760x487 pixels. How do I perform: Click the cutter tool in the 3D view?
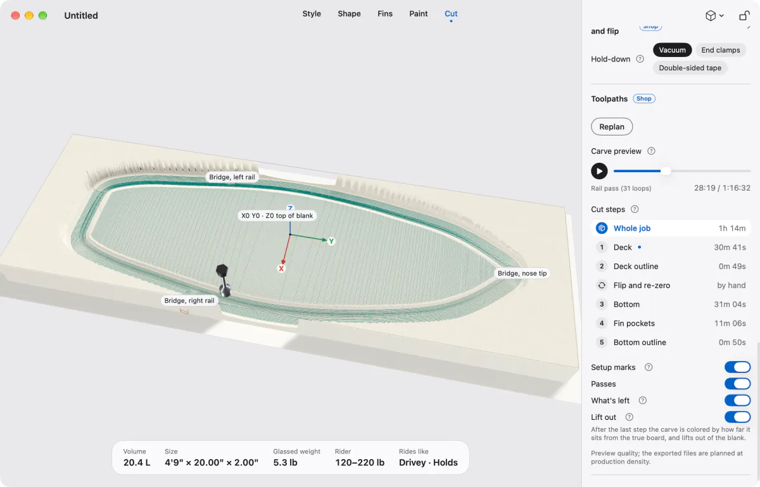coord(223,281)
